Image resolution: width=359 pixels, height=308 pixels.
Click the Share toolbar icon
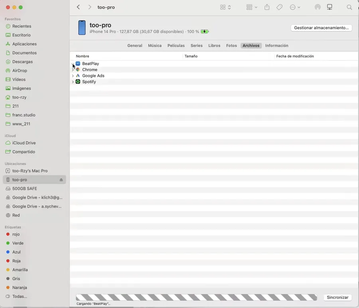point(267,7)
